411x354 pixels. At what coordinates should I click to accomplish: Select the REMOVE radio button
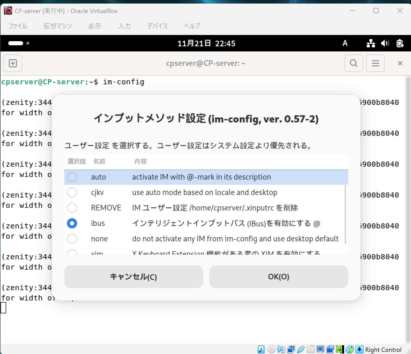(72, 208)
